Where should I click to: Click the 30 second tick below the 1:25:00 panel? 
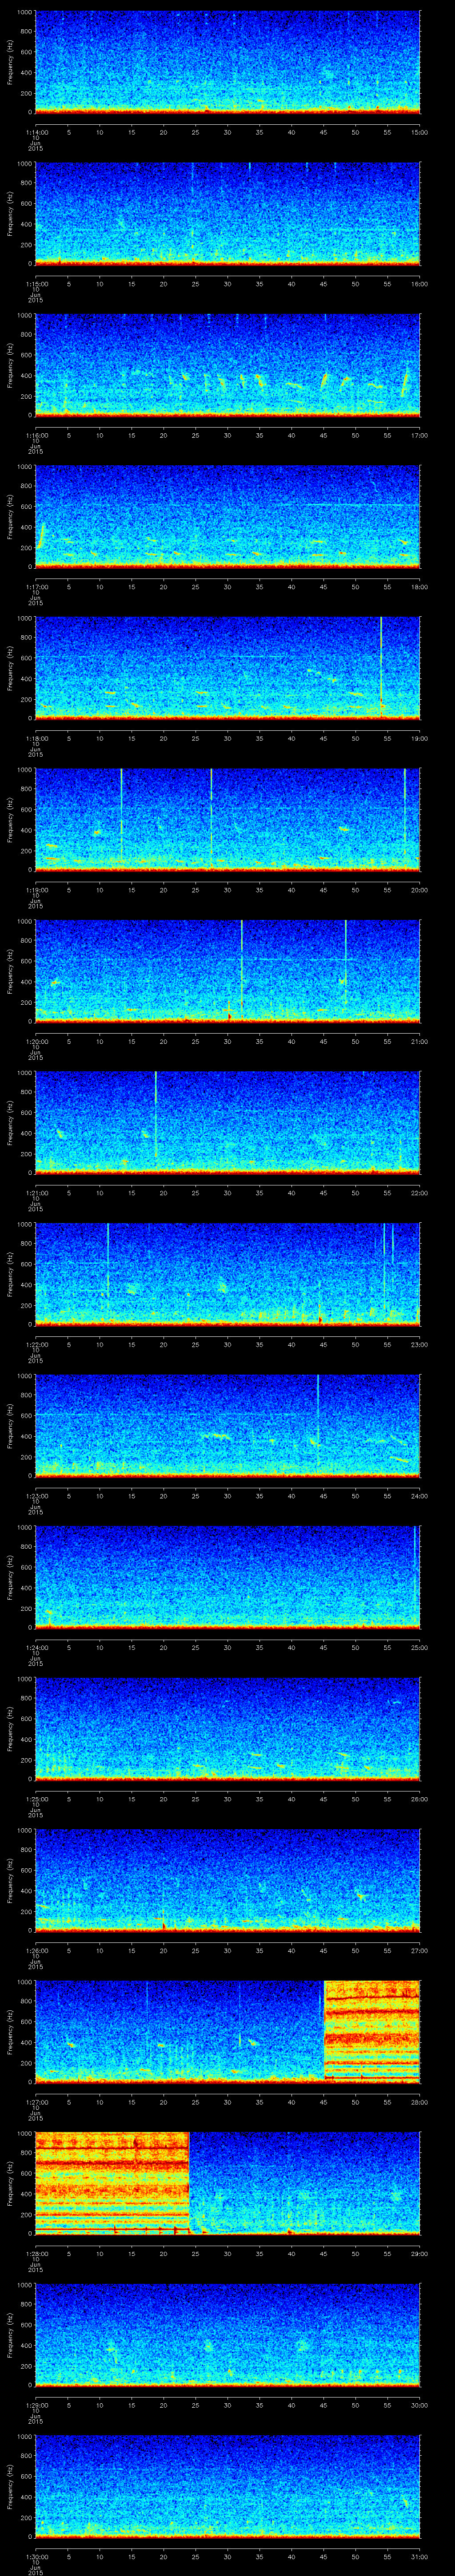click(x=228, y=1799)
